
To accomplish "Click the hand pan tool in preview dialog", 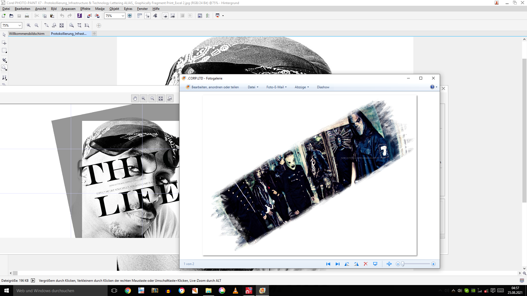I will tap(135, 98).
